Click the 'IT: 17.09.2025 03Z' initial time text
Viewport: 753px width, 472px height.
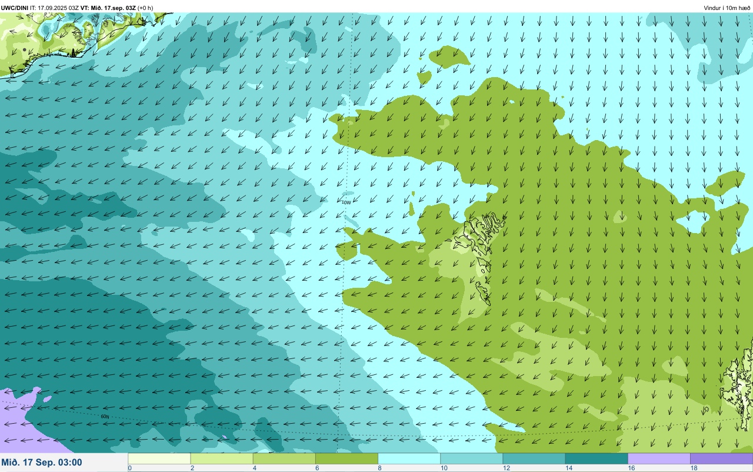tap(54, 8)
